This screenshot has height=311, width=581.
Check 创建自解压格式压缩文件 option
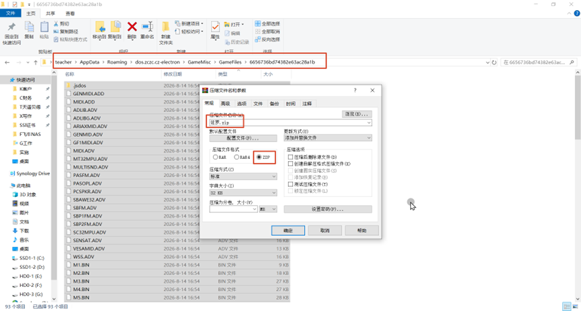point(290,164)
